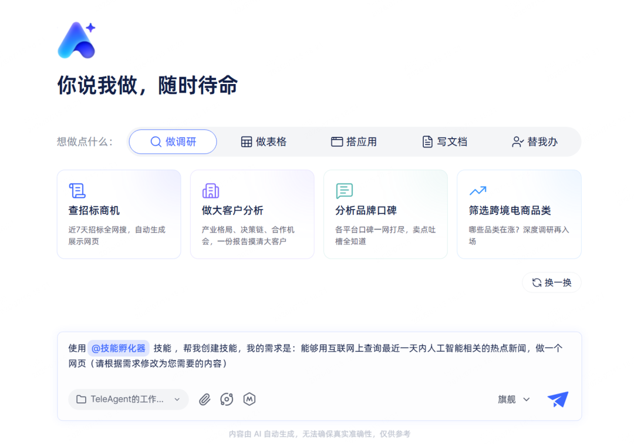Click the paper plane send icon
Screen dimensions: 634x444
point(558,399)
